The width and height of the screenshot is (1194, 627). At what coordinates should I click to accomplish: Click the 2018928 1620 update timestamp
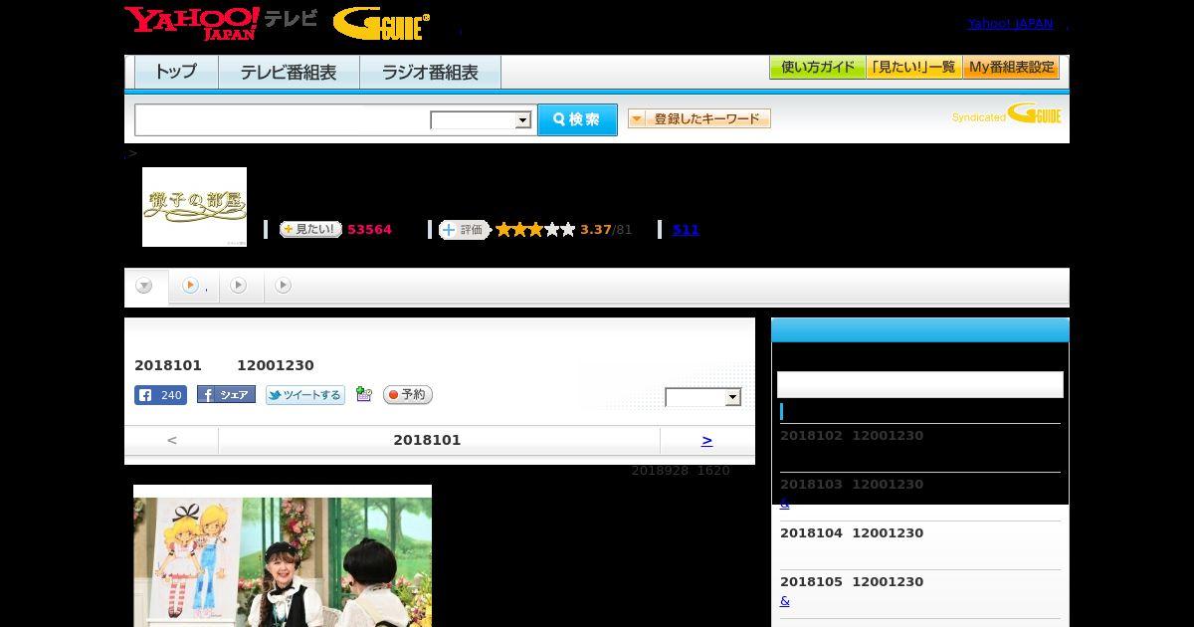tap(681, 471)
